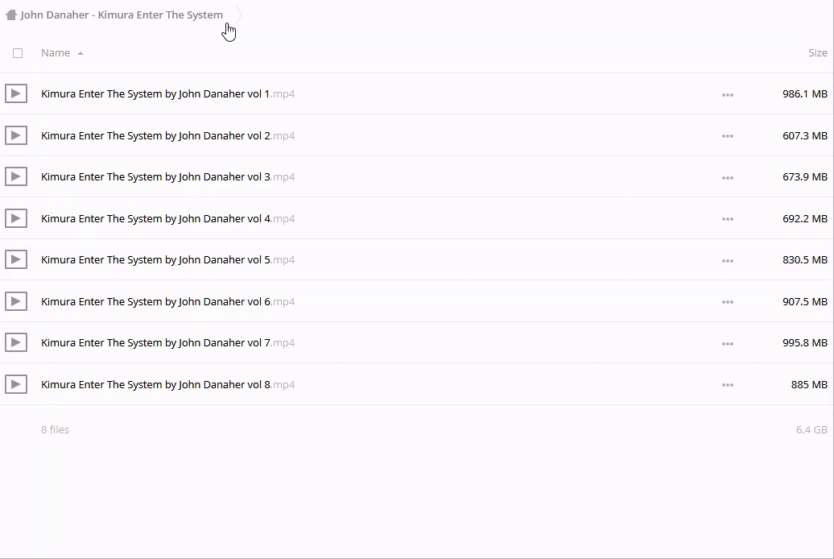834x559 pixels.
Task: Tick the select all files checkbox
Action: [18, 53]
